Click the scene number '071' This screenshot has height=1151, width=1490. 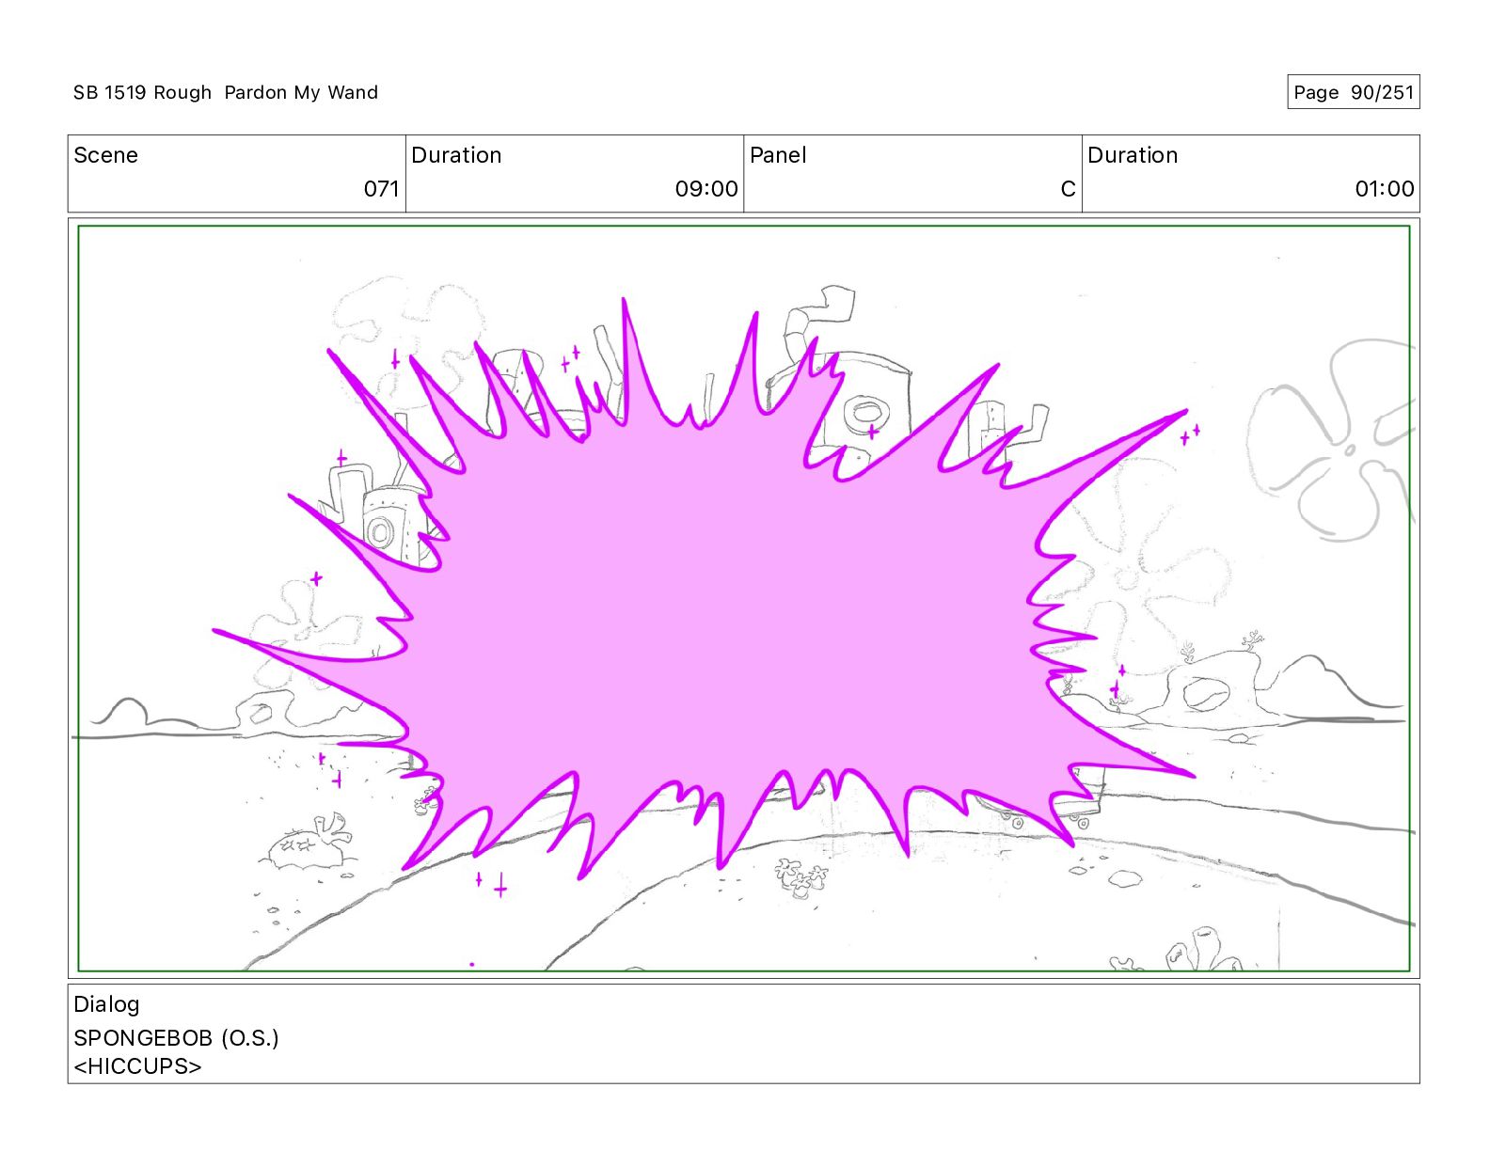[x=381, y=189]
